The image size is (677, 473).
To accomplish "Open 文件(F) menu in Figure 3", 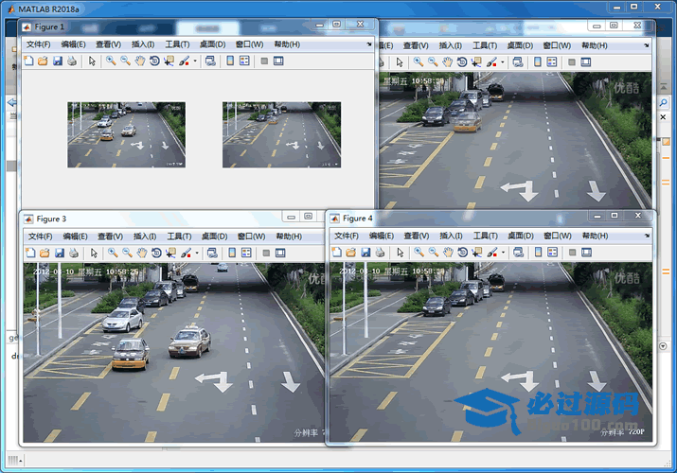I will [39, 236].
